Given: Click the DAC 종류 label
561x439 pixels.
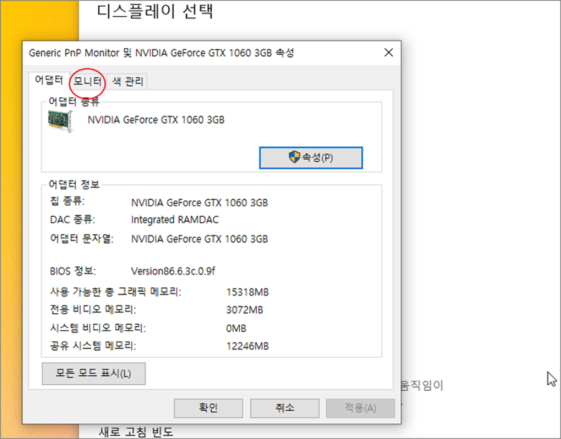Looking at the screenshot, I should pos(72,220).
